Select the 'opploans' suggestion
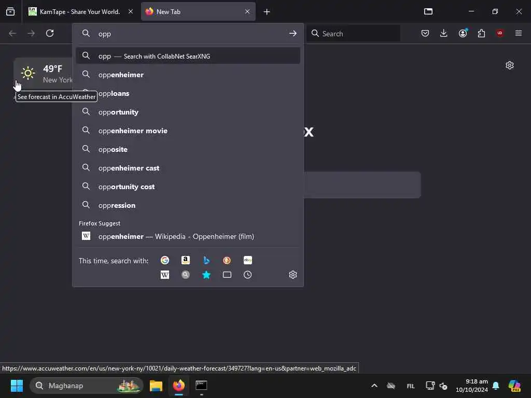 point(188,93)
